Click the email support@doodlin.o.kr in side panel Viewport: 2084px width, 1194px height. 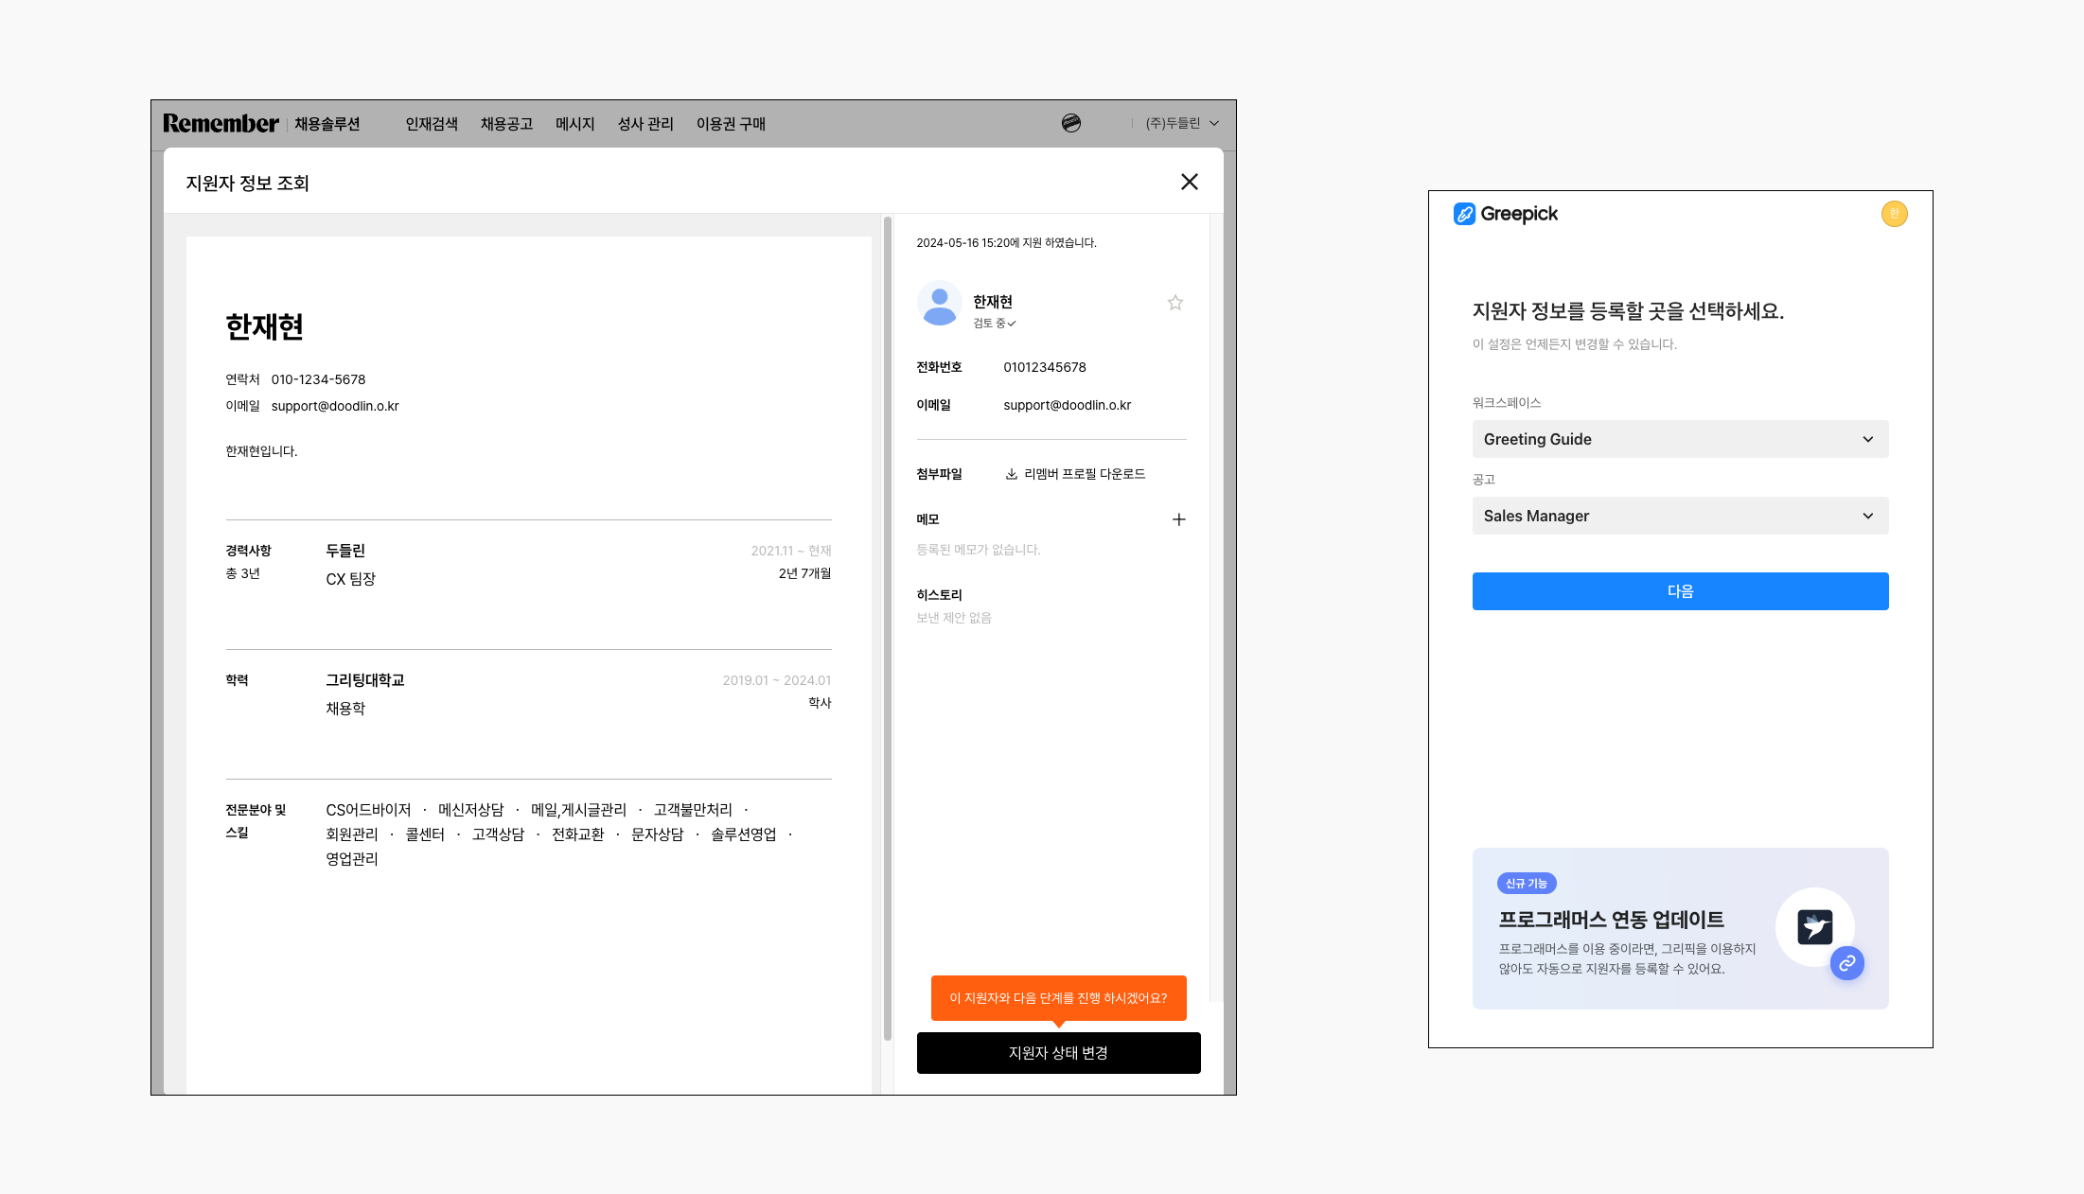1068,405
